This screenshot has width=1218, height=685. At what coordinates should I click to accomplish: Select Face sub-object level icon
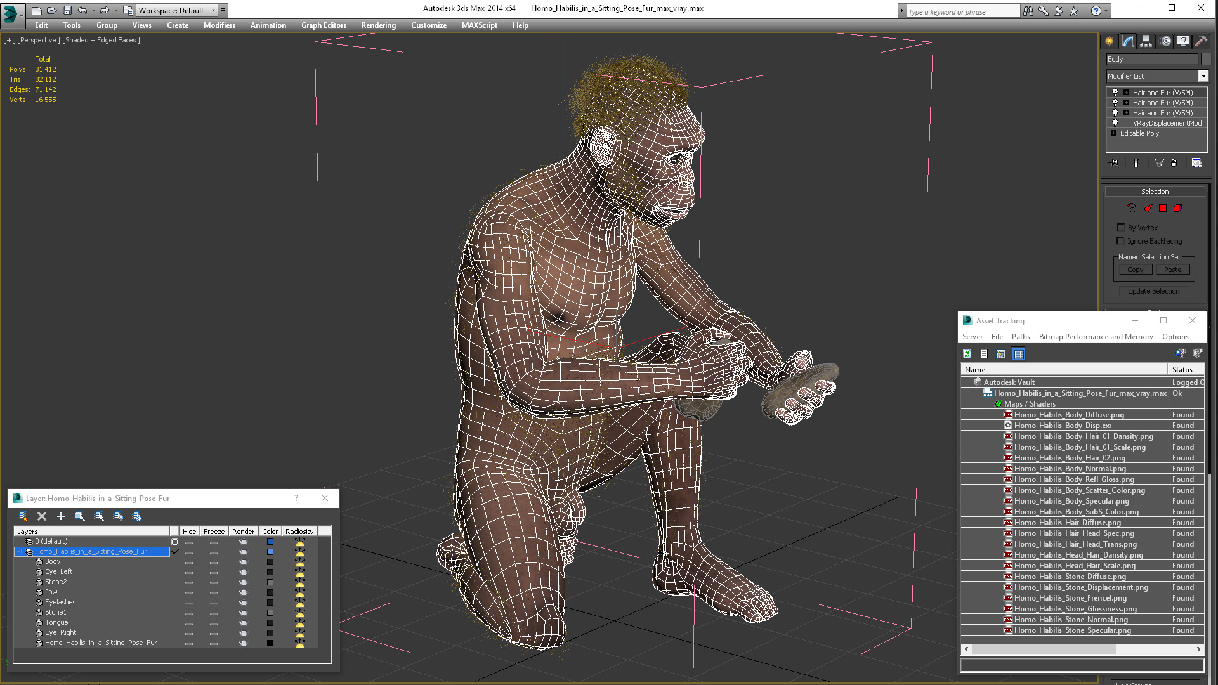1148,208
